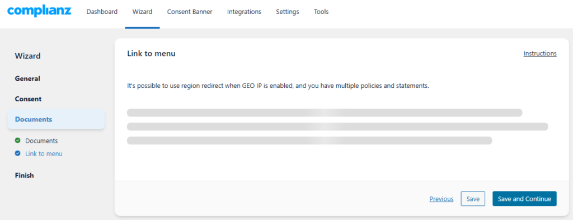573x220 pixels.
Task: Select the Documents sub-step
Action: click(x=41, y=141)
